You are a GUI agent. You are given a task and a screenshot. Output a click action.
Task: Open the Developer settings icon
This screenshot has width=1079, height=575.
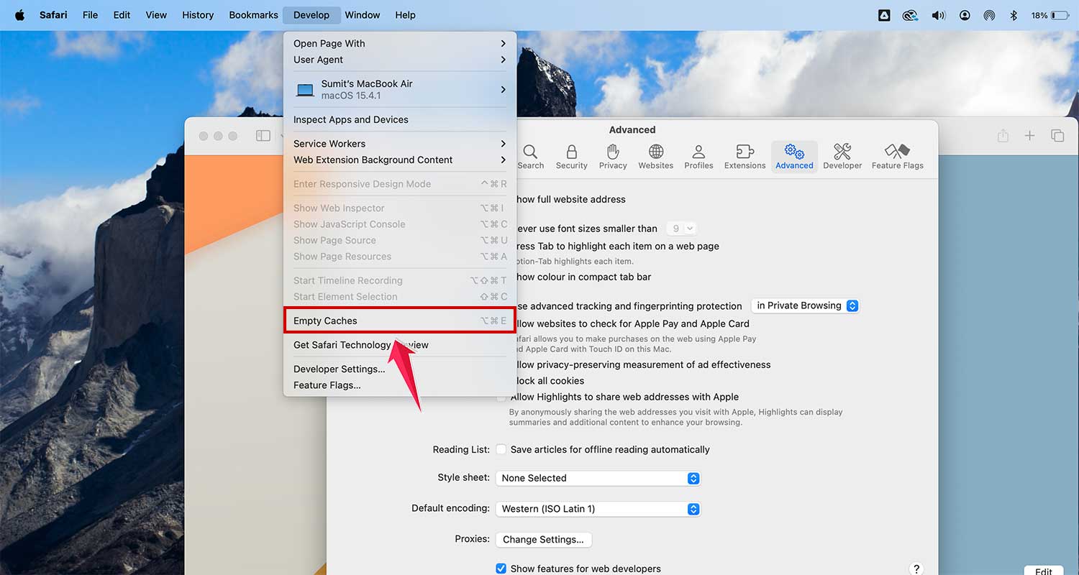(x=842, y=157)
